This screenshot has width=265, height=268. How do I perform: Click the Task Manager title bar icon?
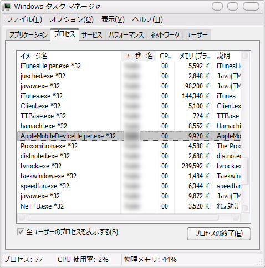7,7
